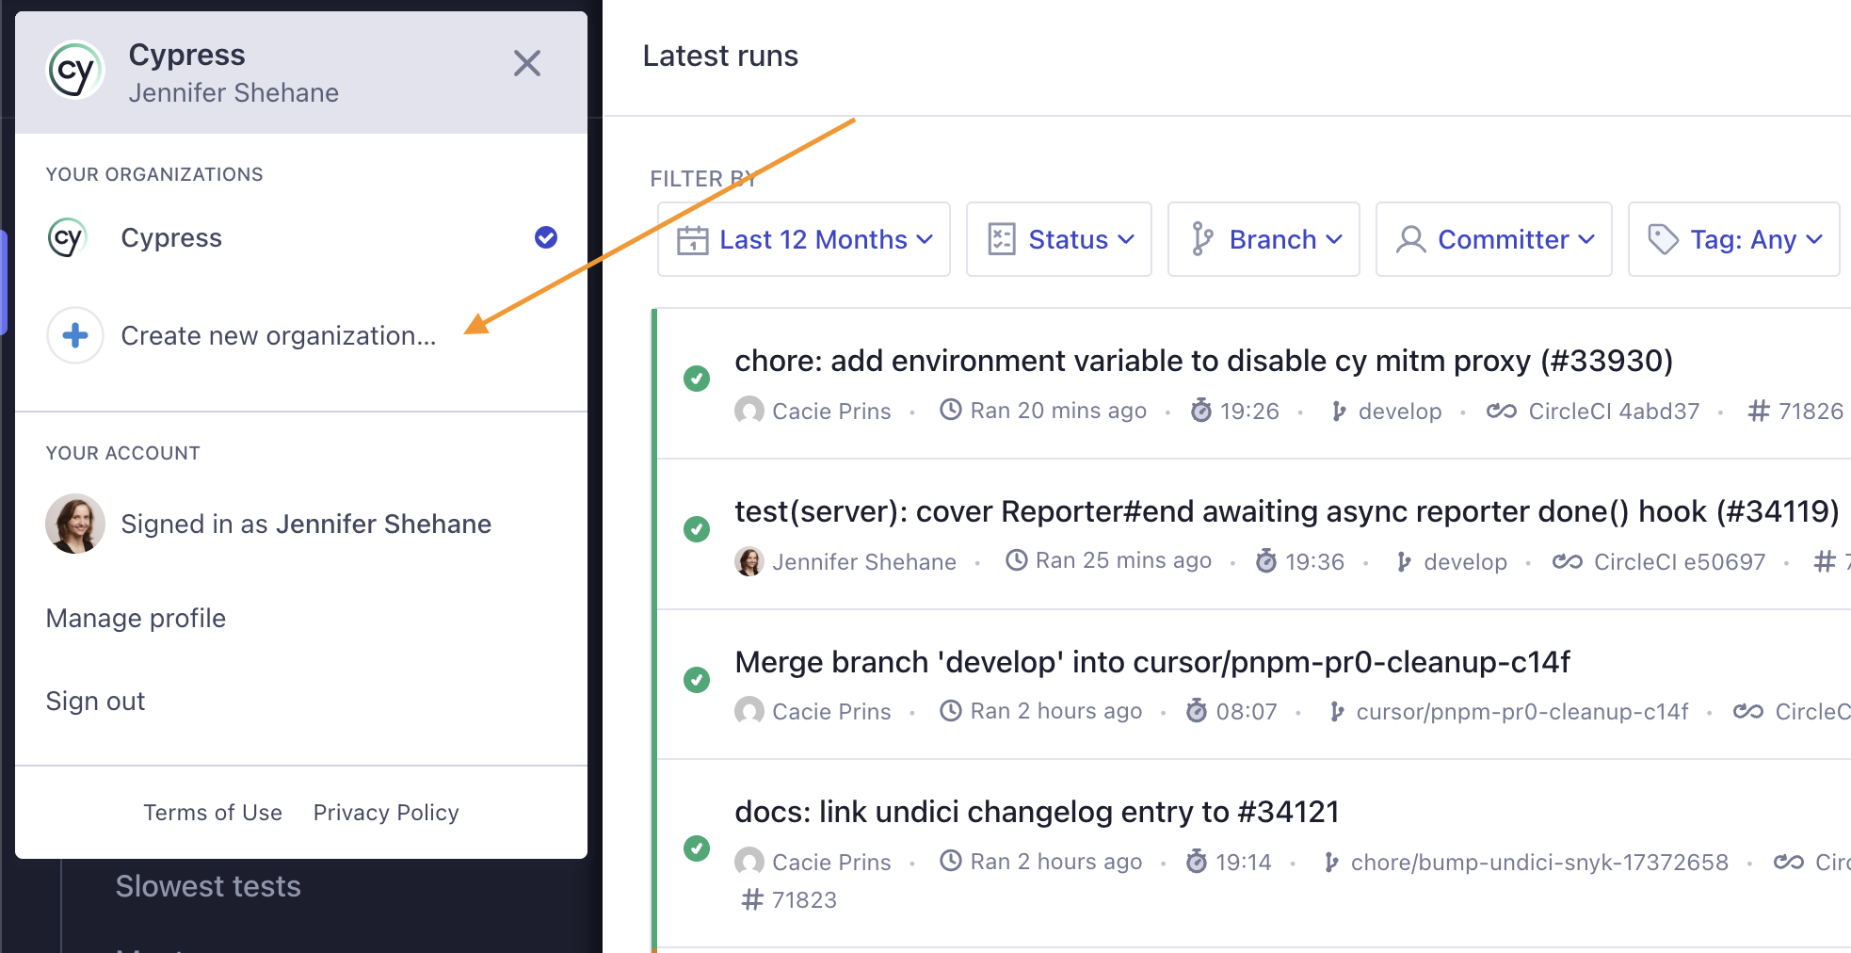Click run number # 71826
The width and height of the screenshot is (1851, 953).
point(1796,411)
